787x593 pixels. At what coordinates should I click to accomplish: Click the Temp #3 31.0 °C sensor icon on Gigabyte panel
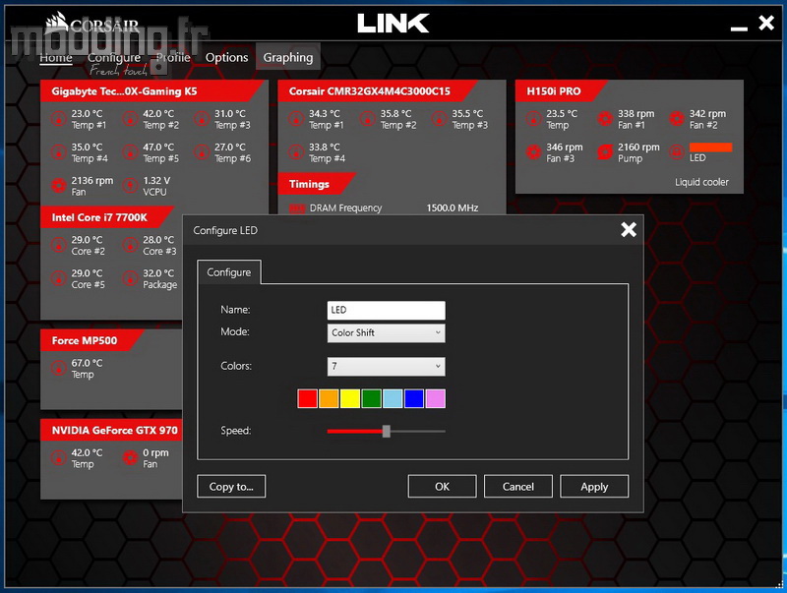coord(202,119)
